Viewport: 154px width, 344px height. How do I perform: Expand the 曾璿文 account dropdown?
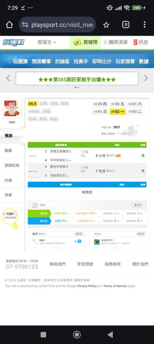pos(47,42)
